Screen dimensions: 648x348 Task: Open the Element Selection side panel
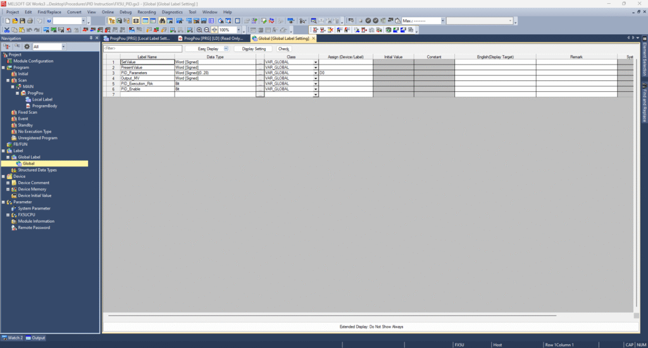[x=644, y=56]
